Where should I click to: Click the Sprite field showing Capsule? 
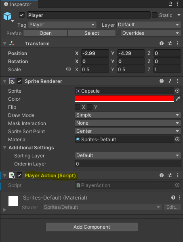tap(124, 91)
